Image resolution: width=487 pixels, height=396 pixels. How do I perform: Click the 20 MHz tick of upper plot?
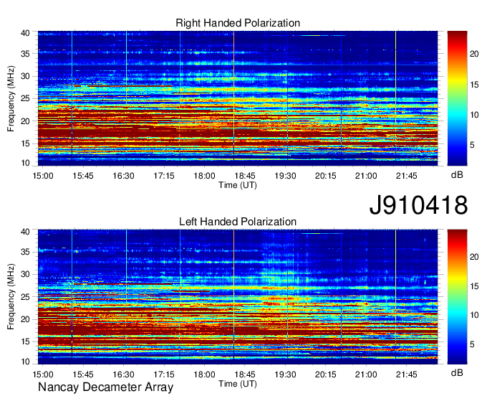click(26, 121)
